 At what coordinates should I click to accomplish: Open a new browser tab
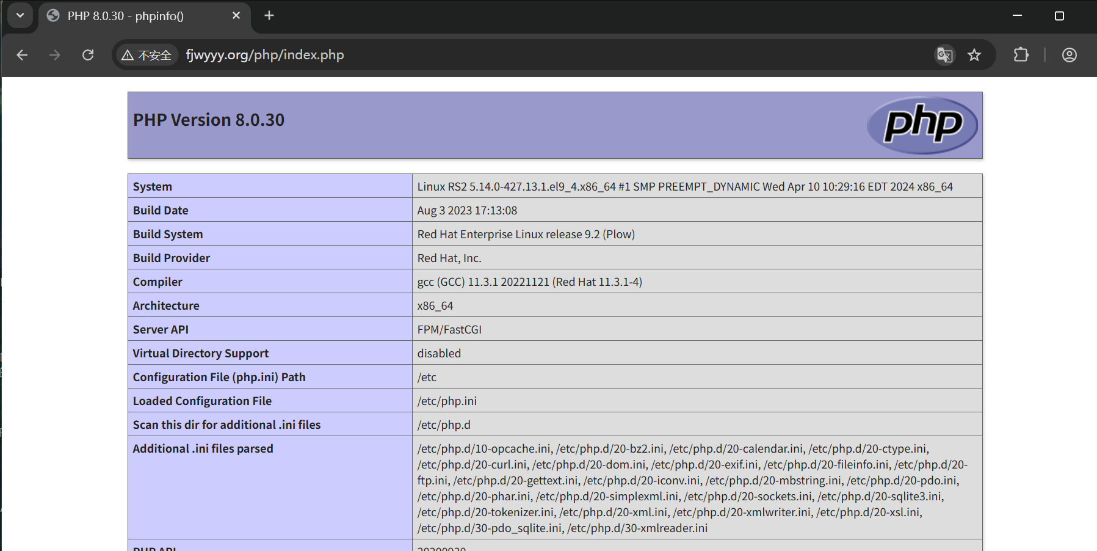[269, 16]
